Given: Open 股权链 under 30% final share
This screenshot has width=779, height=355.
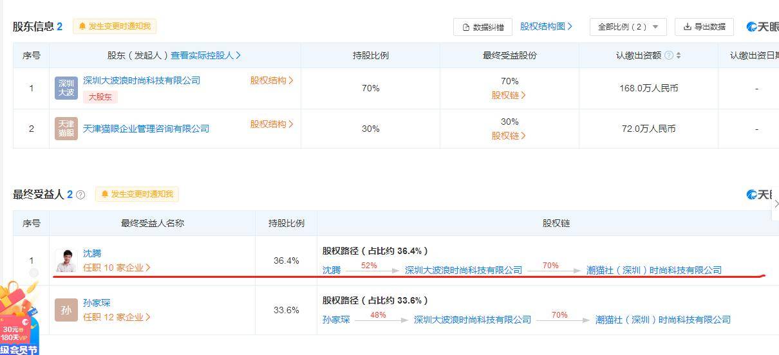Looking at the screenshot, I should pos(509,136).
